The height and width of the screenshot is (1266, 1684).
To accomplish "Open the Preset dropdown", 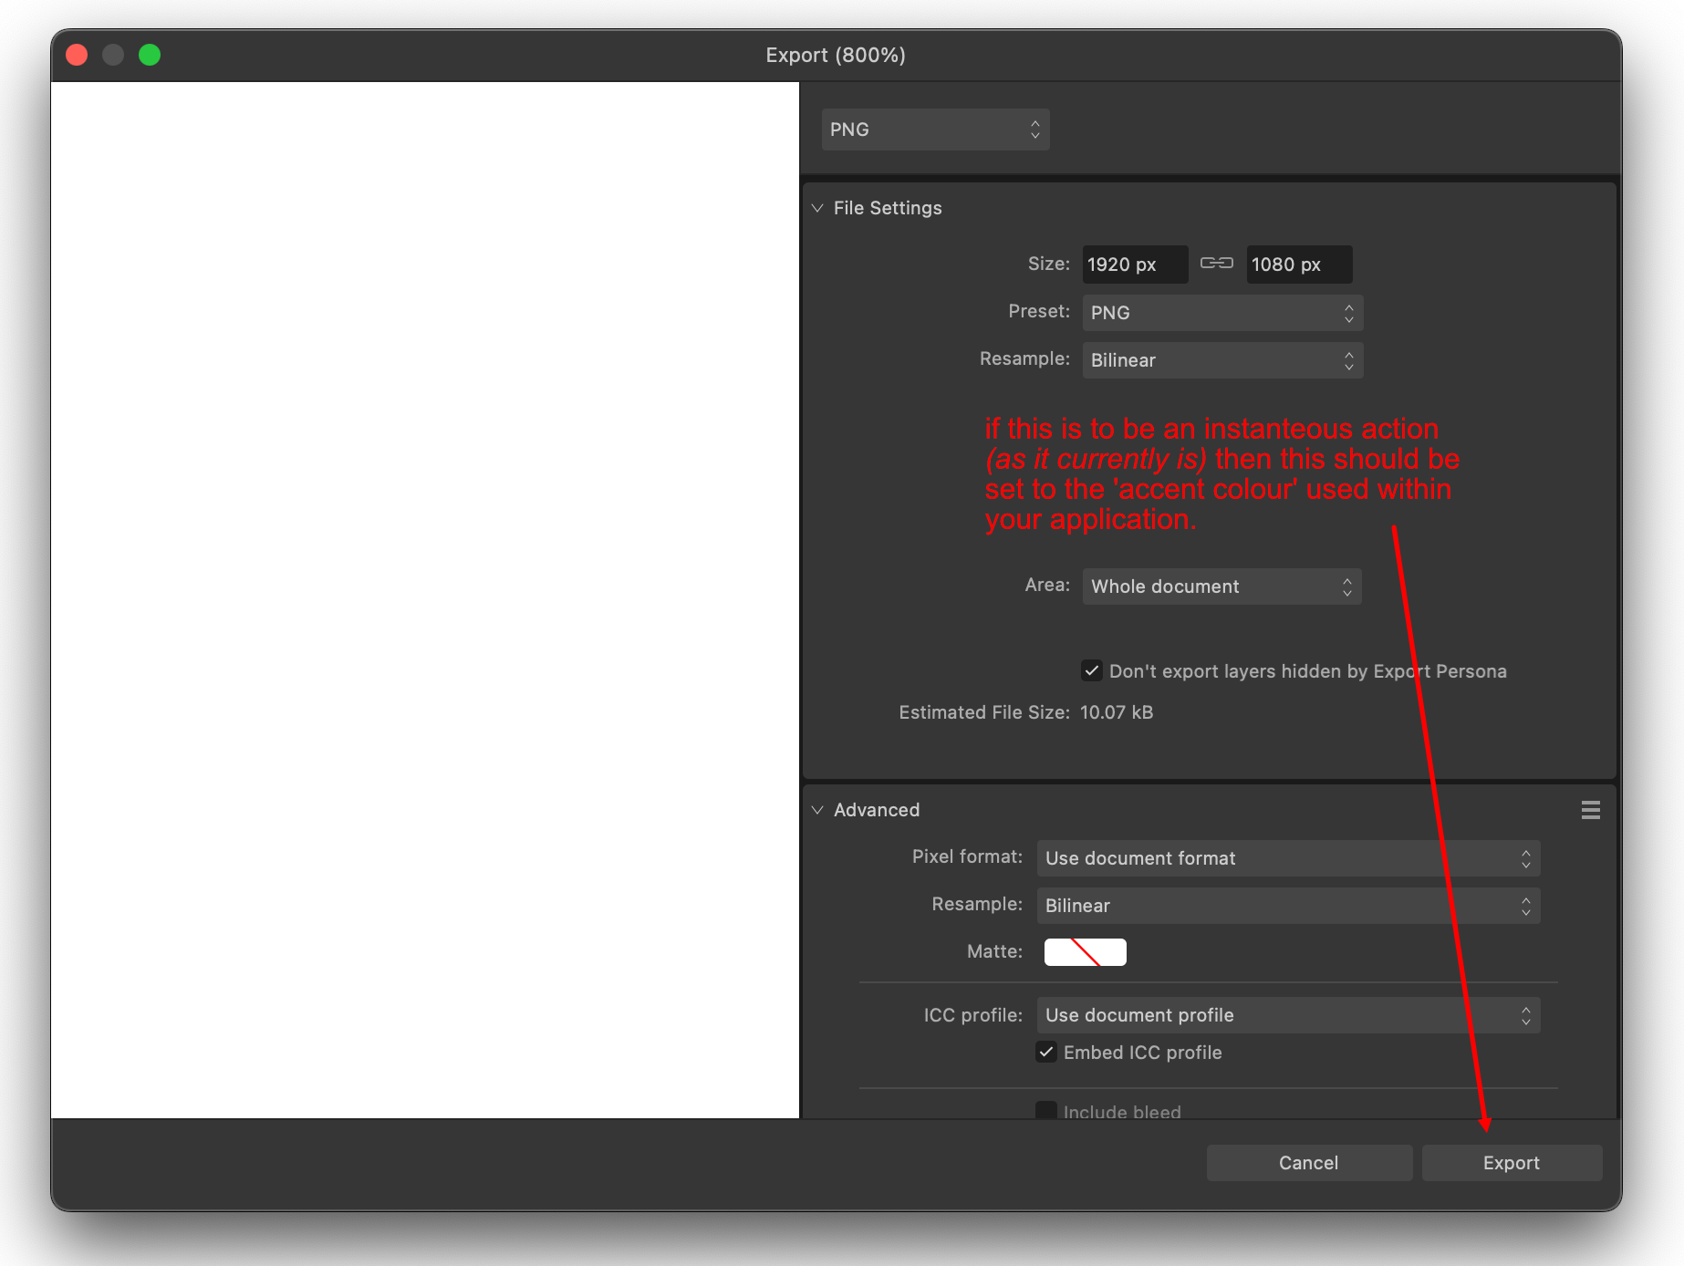I will coord(1222,313).
